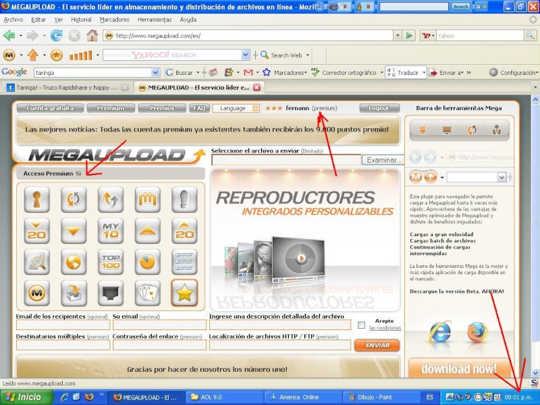
Task: Click the Firefox logo in Mega sidebar
Action: (x=477, y=331)
